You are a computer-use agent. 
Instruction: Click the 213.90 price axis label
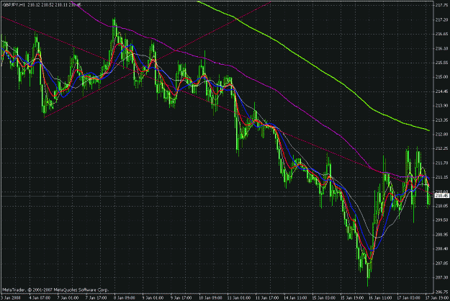[441, 106]
